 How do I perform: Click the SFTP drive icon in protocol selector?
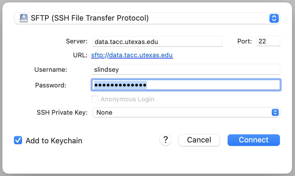point(24,19)
